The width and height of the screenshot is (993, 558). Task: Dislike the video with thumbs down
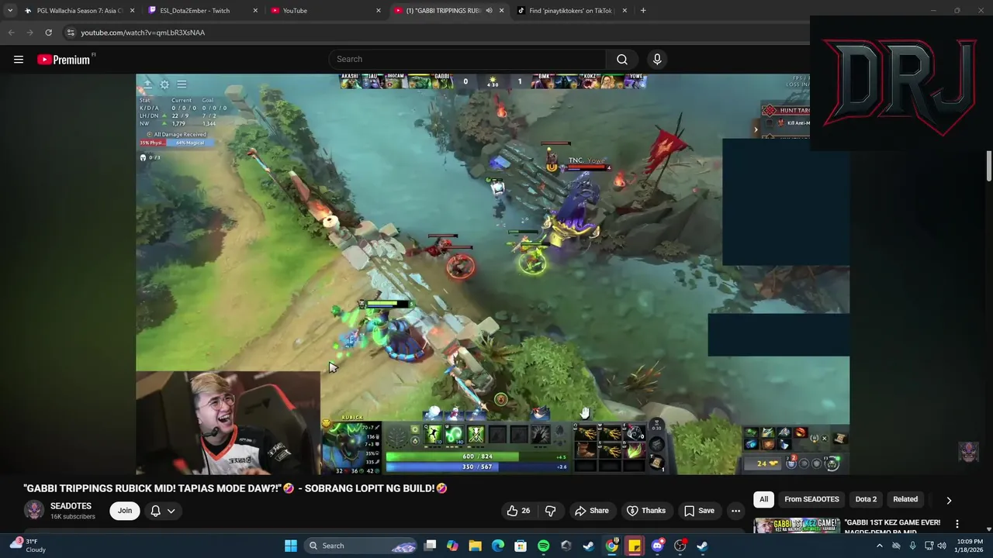pos(551,511)
